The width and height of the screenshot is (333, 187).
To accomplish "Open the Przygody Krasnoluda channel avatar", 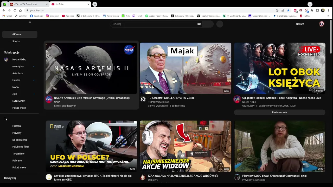I will [x=237, y=177].
